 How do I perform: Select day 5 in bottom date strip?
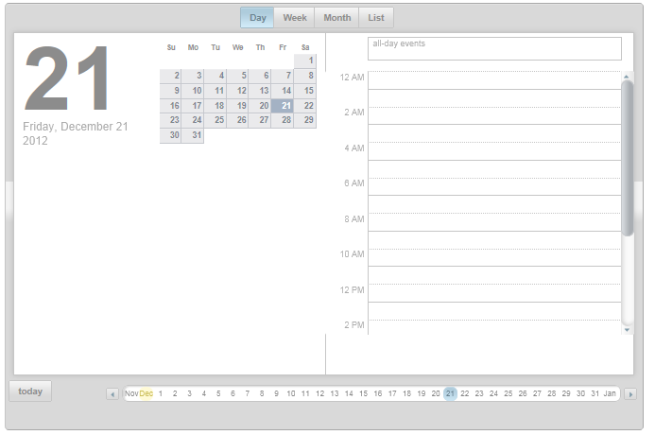click(x=218, y=393)
